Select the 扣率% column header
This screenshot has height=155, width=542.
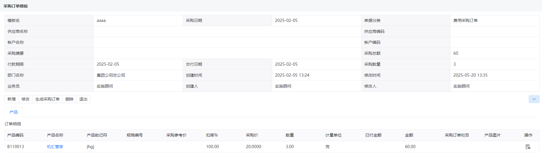click(212, 135)
